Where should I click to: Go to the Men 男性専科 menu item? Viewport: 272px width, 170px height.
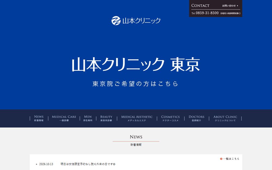88,118
